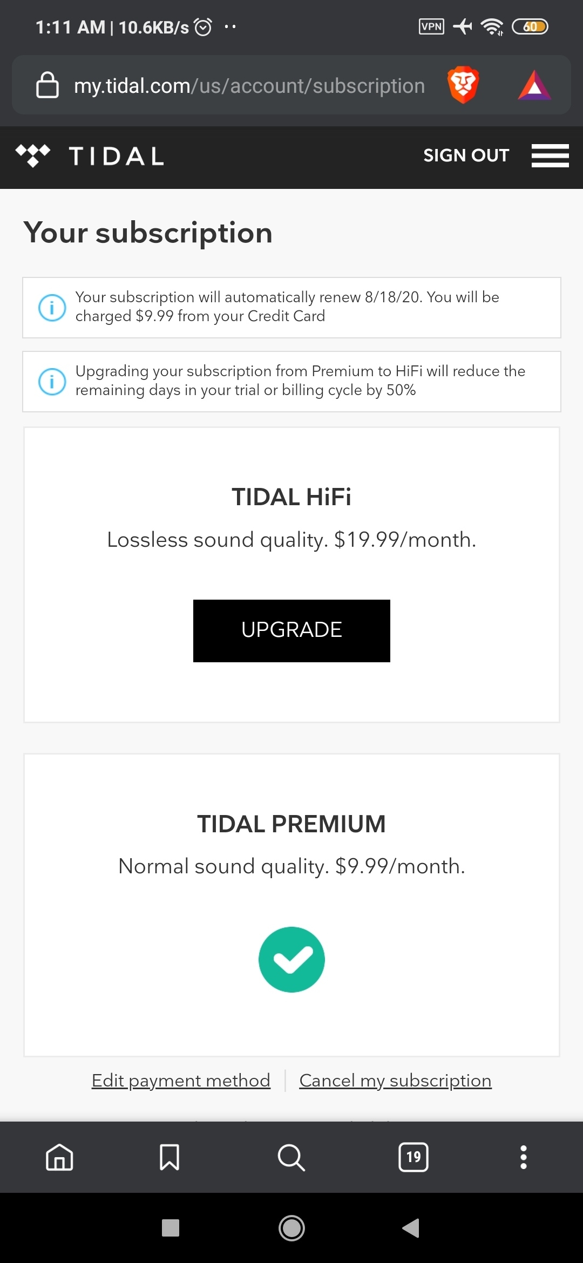Open the browser three-dot menu

tap(523, 1157)
